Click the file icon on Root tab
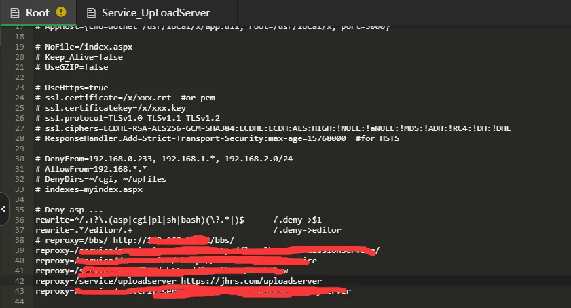This screenshot has width=571, height=308. tap(15, 13)
